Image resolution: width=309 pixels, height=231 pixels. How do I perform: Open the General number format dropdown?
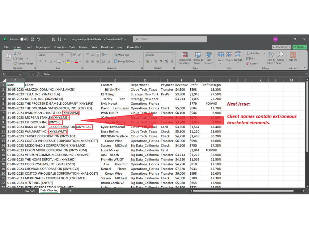tap(173, 55)
